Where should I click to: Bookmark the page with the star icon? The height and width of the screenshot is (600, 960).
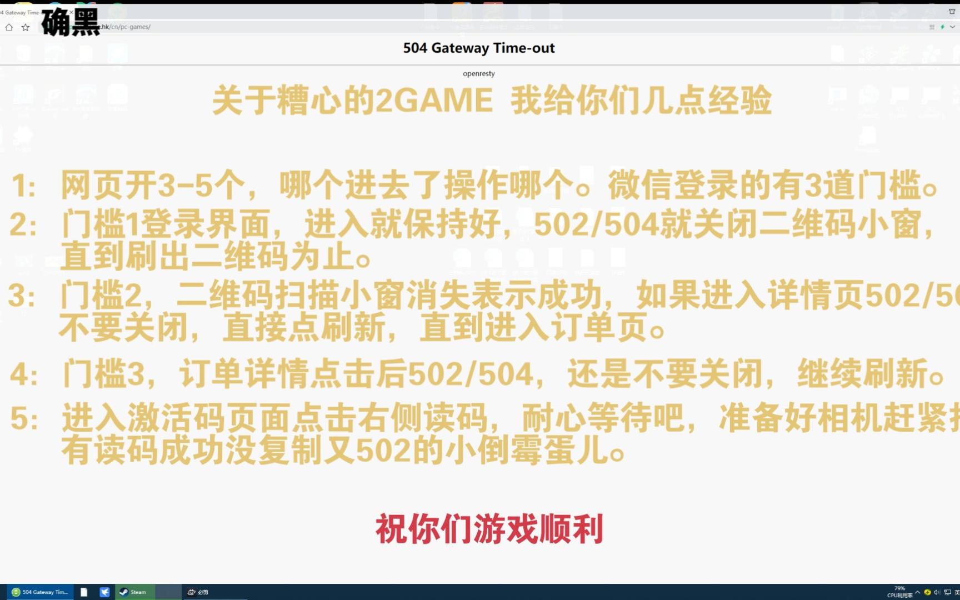[26, 27]
